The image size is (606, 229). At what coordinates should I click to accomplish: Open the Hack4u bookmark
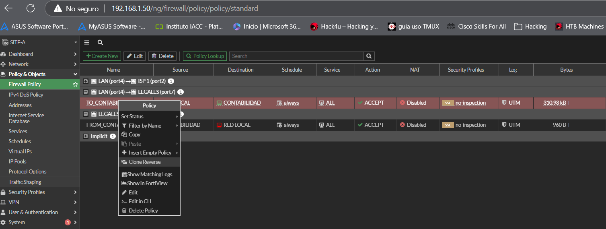[x=344, y=27]
